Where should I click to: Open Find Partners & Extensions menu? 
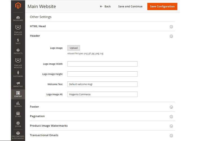click(x=18, y=135)
